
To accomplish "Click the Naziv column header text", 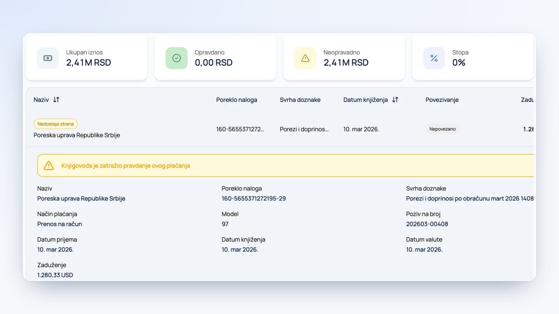I will [x=41, y=100].
